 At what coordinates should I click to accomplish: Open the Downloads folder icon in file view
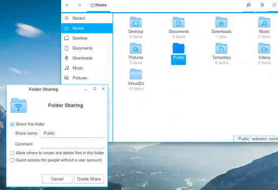(221, 22)
